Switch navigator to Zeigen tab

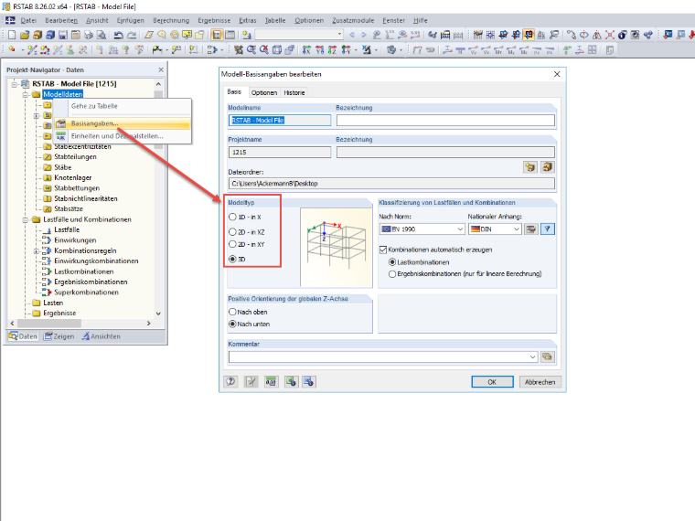tap(59, 336)
